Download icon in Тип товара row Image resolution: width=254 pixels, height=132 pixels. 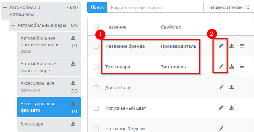pyautogui.click(x=232, y=66)
